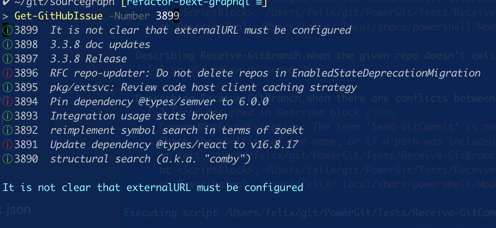Click 'Integration usage stats broken' issue title
Viewport: 496px width, 228px height.
point(139,116)
